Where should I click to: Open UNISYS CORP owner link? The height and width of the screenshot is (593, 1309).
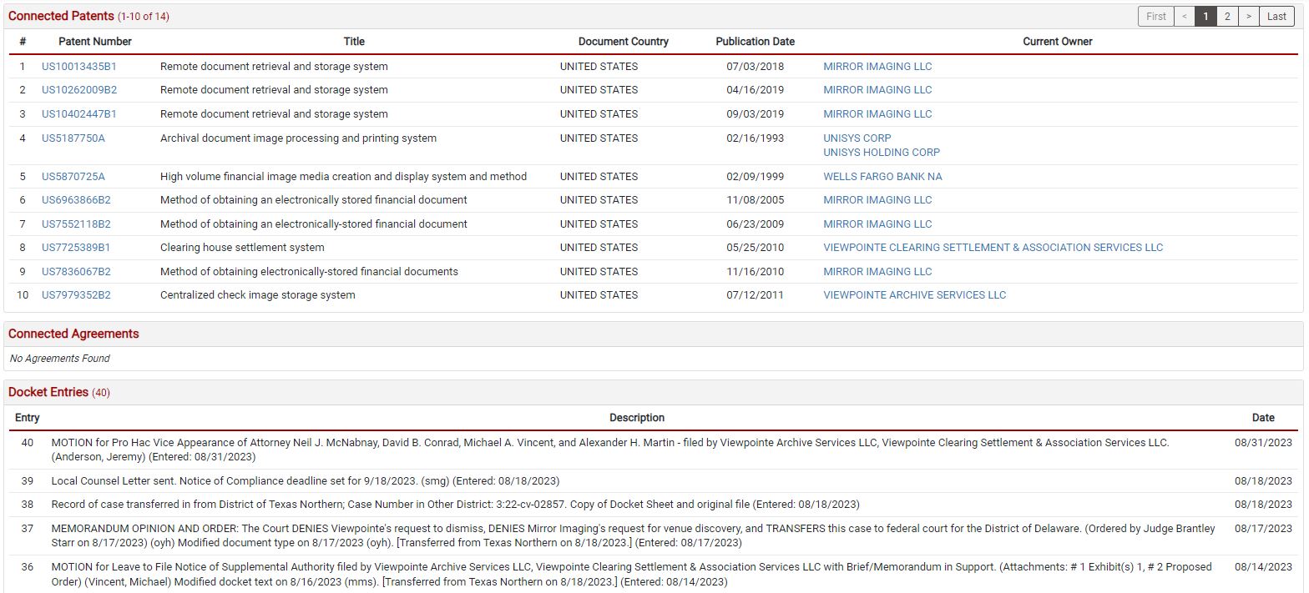click(x=857, y=138)
